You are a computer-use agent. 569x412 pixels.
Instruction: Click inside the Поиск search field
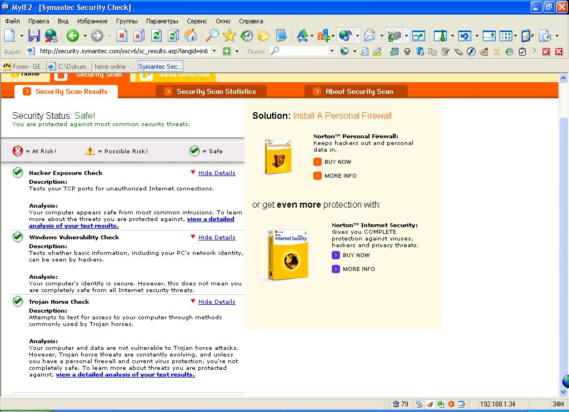(x=303, y=51)
